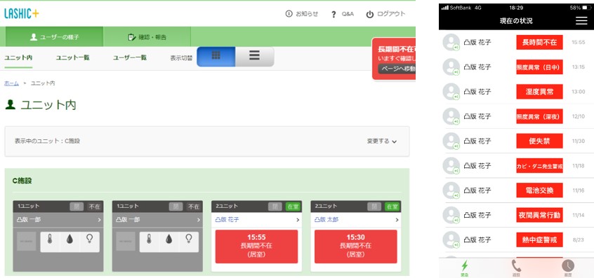Screen dimensions: 594x278
Task: Click the LASHIC+ logo
Action: pyautogui.click(x=22, y=13)
